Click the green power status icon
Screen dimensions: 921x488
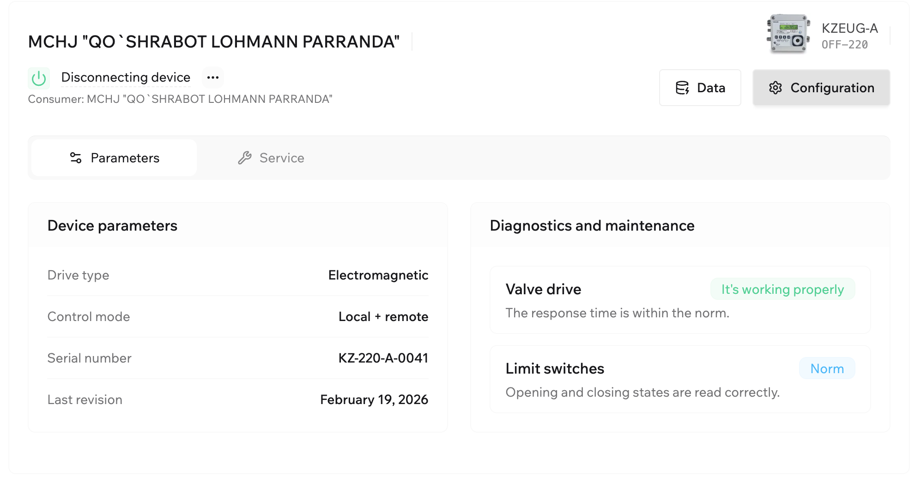pos(39,78)
